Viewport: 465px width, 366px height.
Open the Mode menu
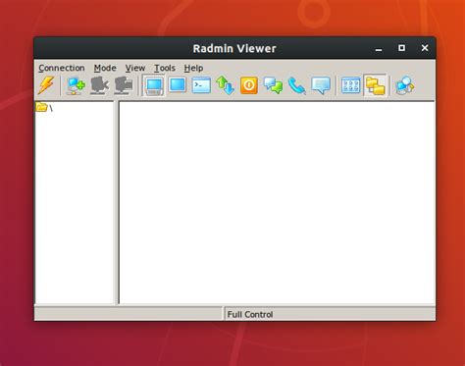click(105, 68)
